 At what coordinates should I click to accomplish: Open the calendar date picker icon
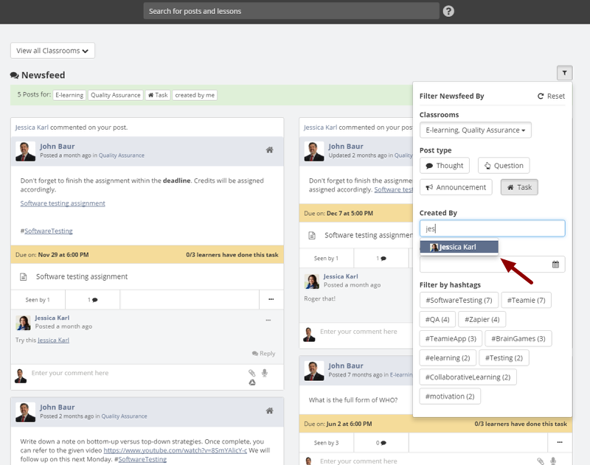click(555, 265)
